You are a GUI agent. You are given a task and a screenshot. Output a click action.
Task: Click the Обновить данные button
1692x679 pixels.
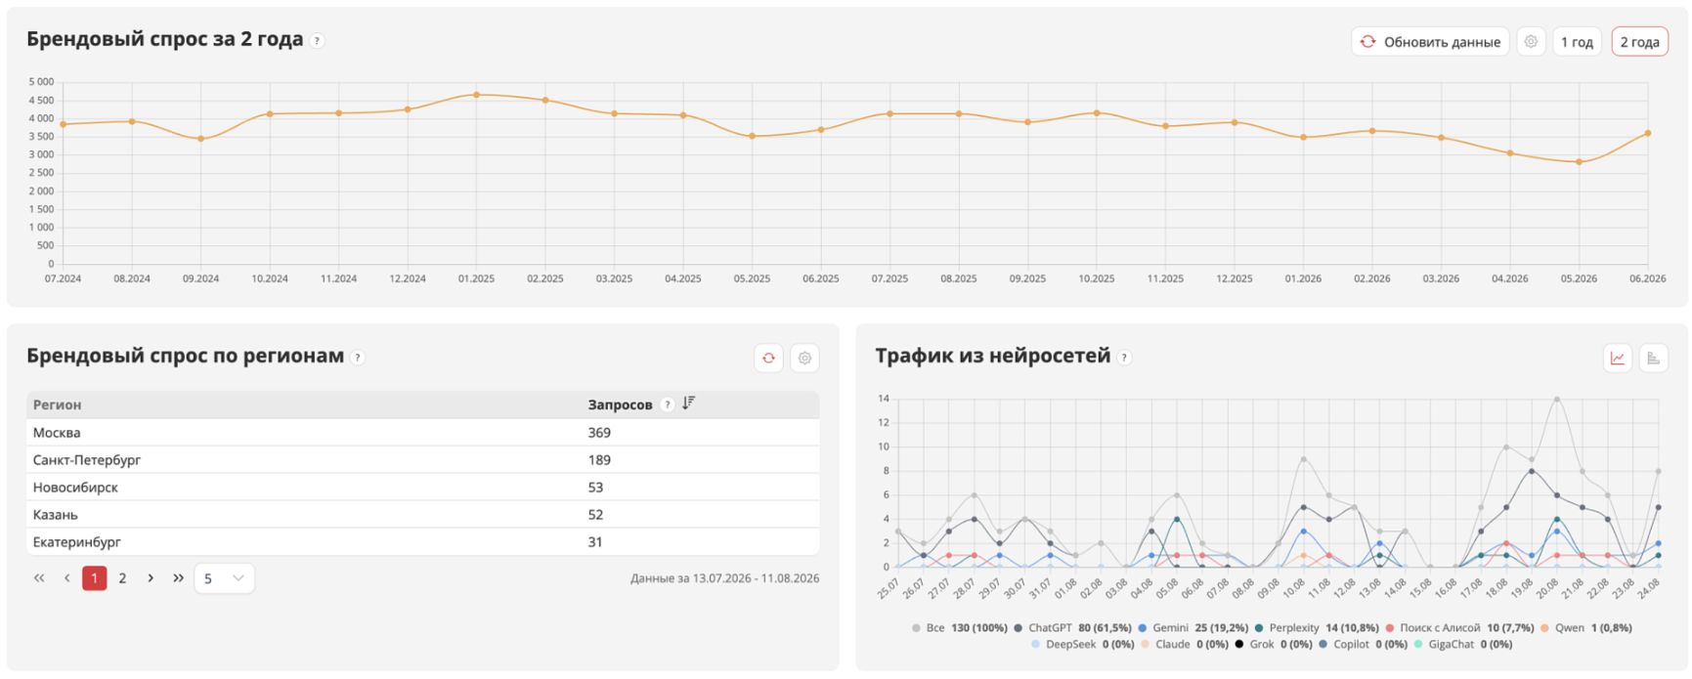pyautogui.click(x=1430, y=42)
